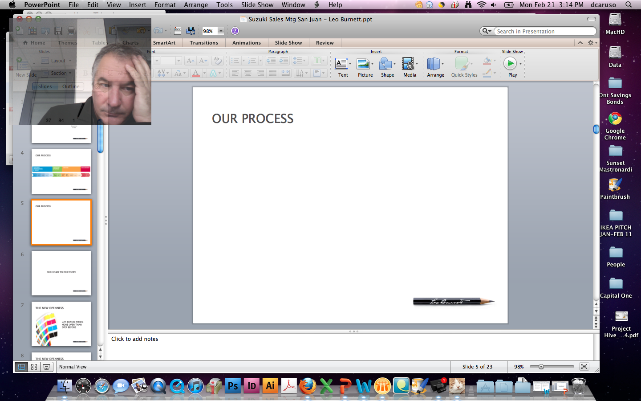Open the Arrange menu in menu bar
Image resolution: width=641 pixels, height=401 pixels.
pyautogui.click(x=196, y=5)
